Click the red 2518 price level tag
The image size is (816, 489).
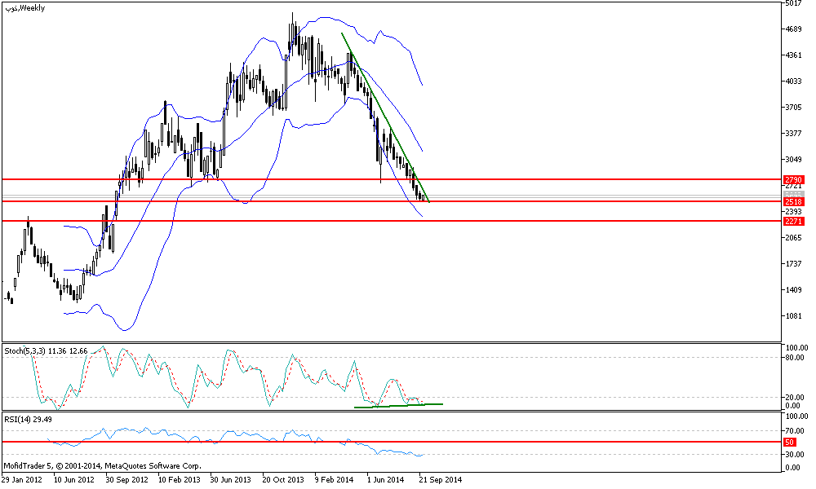[794, 201]
